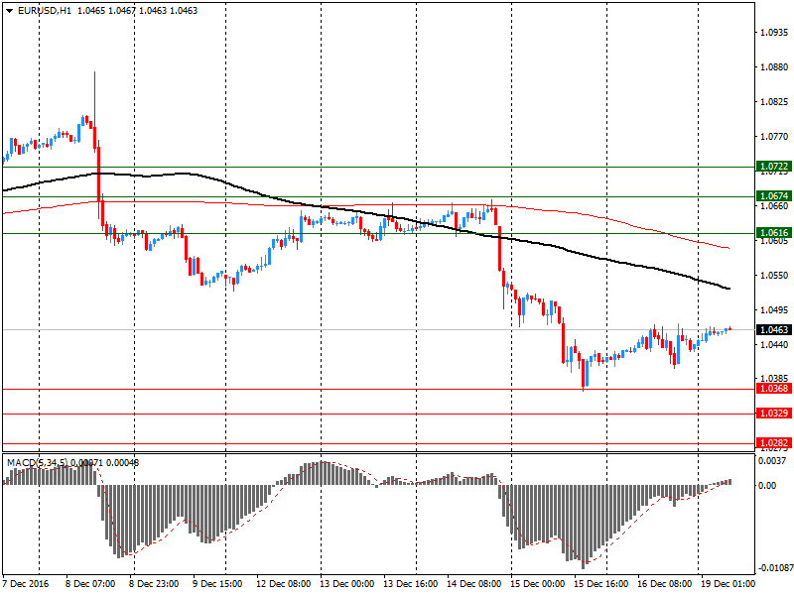The width and height of the screenshot is (794, 595).
Task: Click the 1.0440 price scale value
Action: pos(774,344)
